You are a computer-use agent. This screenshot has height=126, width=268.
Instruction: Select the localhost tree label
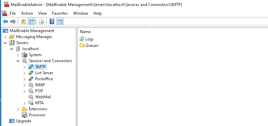click(x=31, y=49)
